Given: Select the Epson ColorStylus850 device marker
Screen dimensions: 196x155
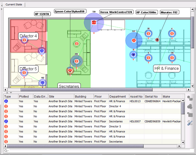Looking at the screenshot, I should (x=70, y=70).
